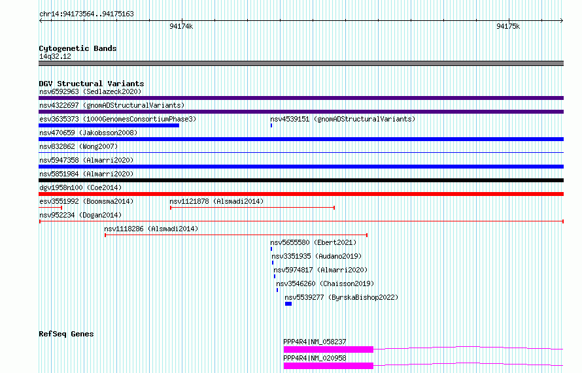Click the small nsv5974817 blue marker
The image size is (582, 373).
pos(275,276)
